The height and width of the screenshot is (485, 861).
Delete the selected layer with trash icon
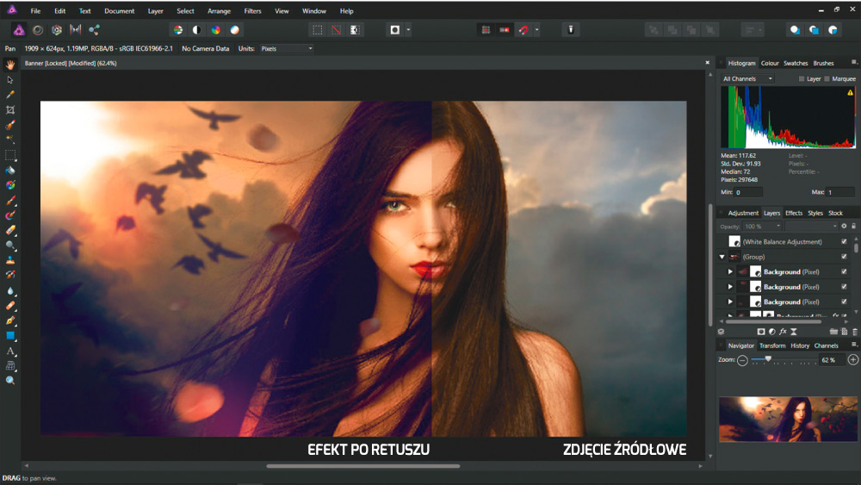pos(855,332)
